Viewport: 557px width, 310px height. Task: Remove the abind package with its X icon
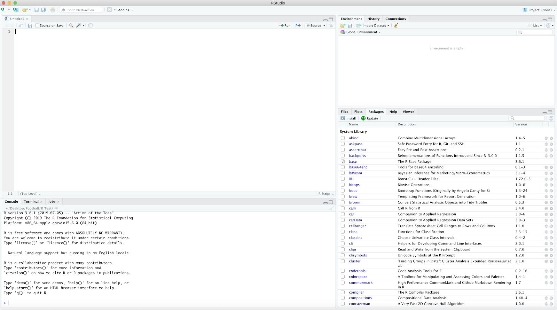(551, 138)
